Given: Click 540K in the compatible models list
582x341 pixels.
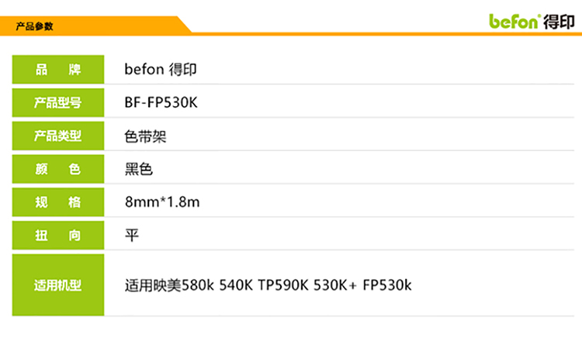Looking at the screenshot, I should (x=236, y=285).
